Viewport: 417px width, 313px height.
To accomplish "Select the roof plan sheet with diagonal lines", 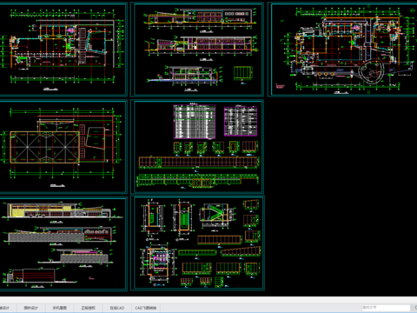I will [x=63, y=147].
